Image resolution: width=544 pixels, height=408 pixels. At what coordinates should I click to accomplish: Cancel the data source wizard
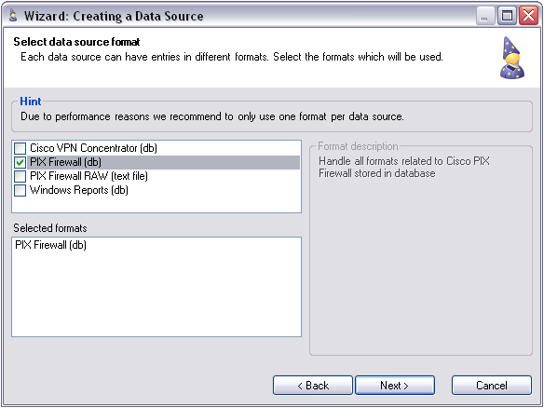(492, 385)
